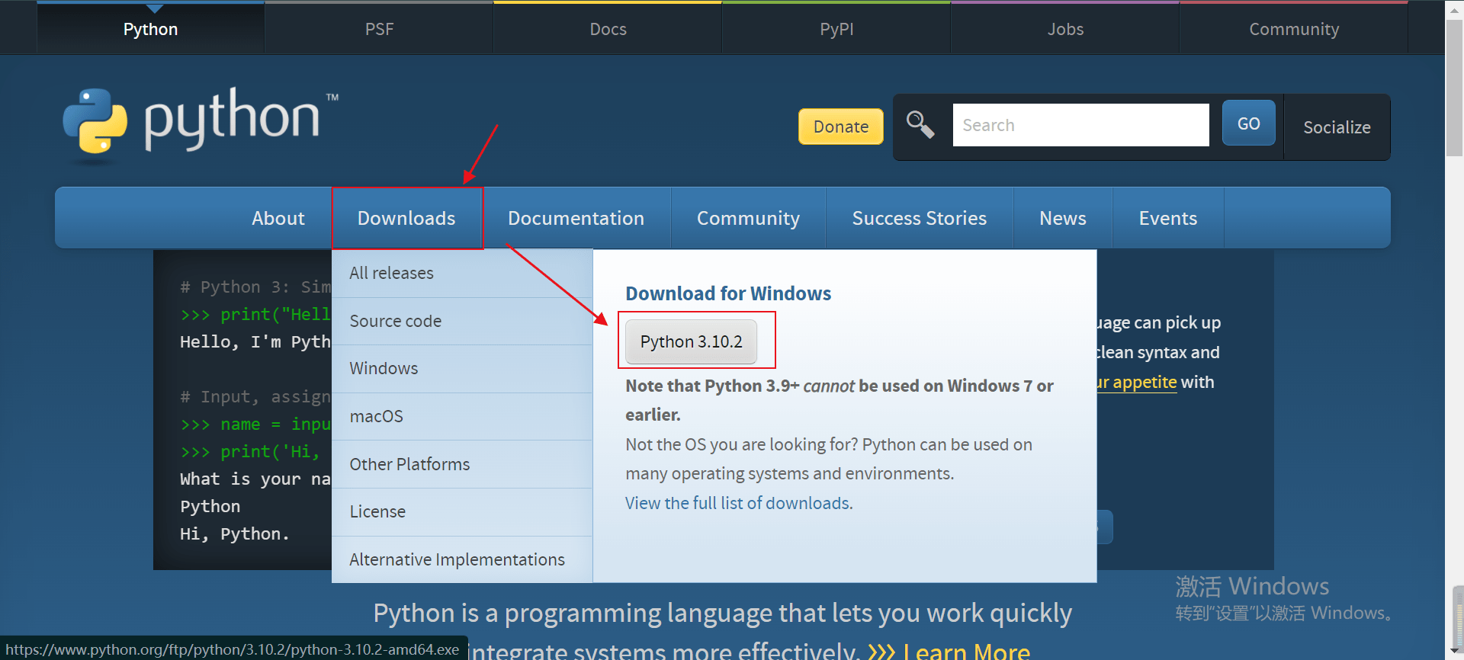The height and width of the screenshot is (660, 1464).
Task: Open the PSF top-bar tab
Action: pyautogui.click(x=379, y=29)
